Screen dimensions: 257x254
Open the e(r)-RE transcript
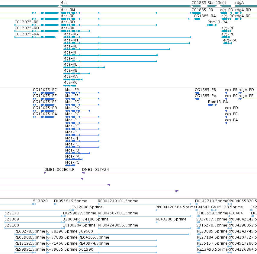point(228,34)
